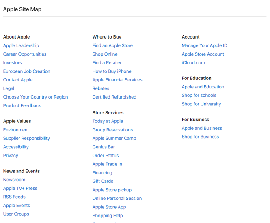Image resolution: width=270 pixels, height=223 pixels.
Task: Click Today at Apple link
Action: coord(108,121)
